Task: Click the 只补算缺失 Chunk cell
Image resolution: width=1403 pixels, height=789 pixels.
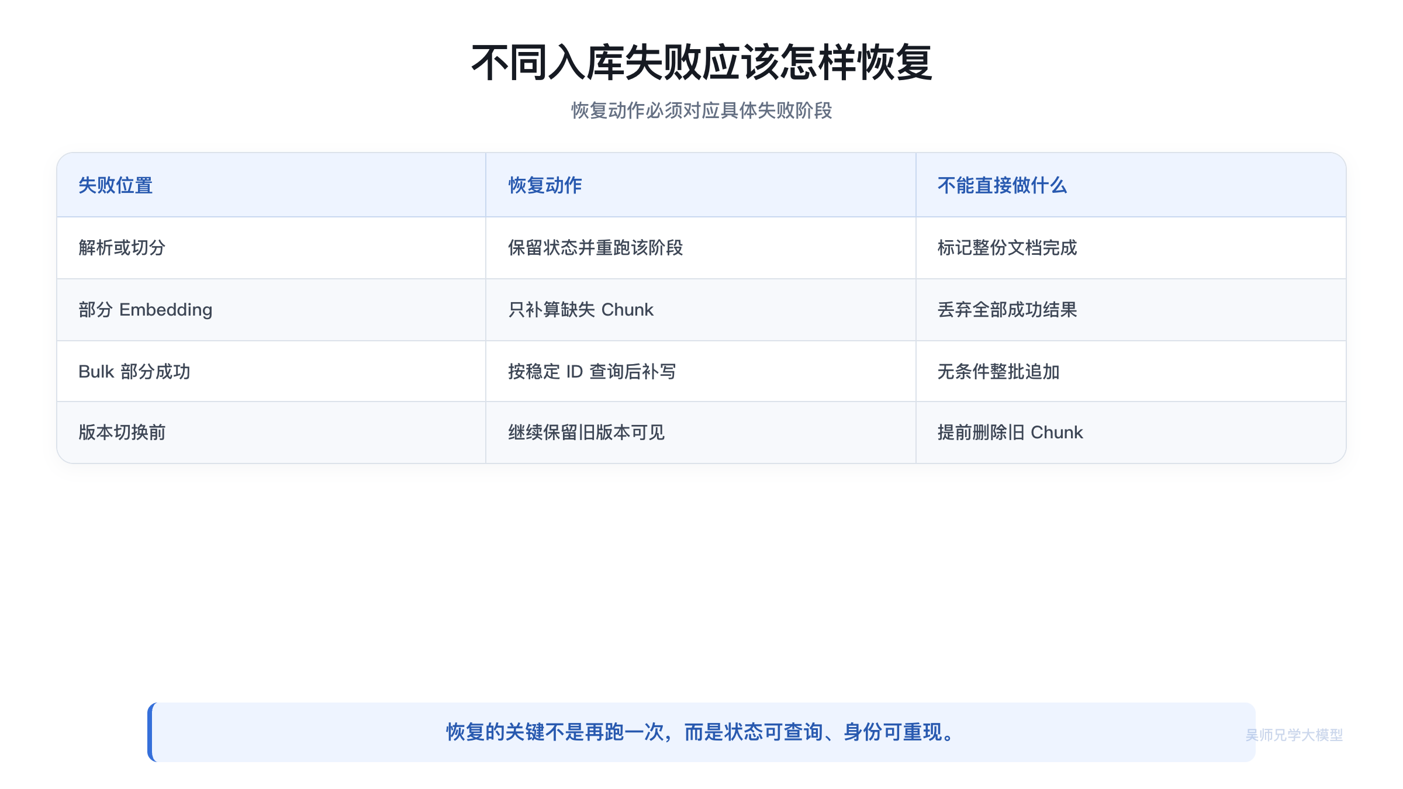Action: 701,310
